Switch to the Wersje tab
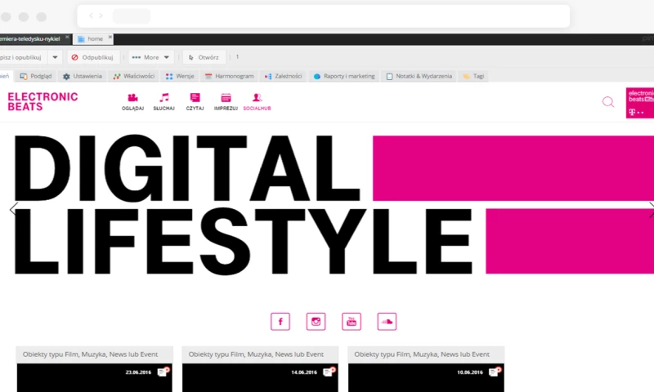 coord(180,76)
